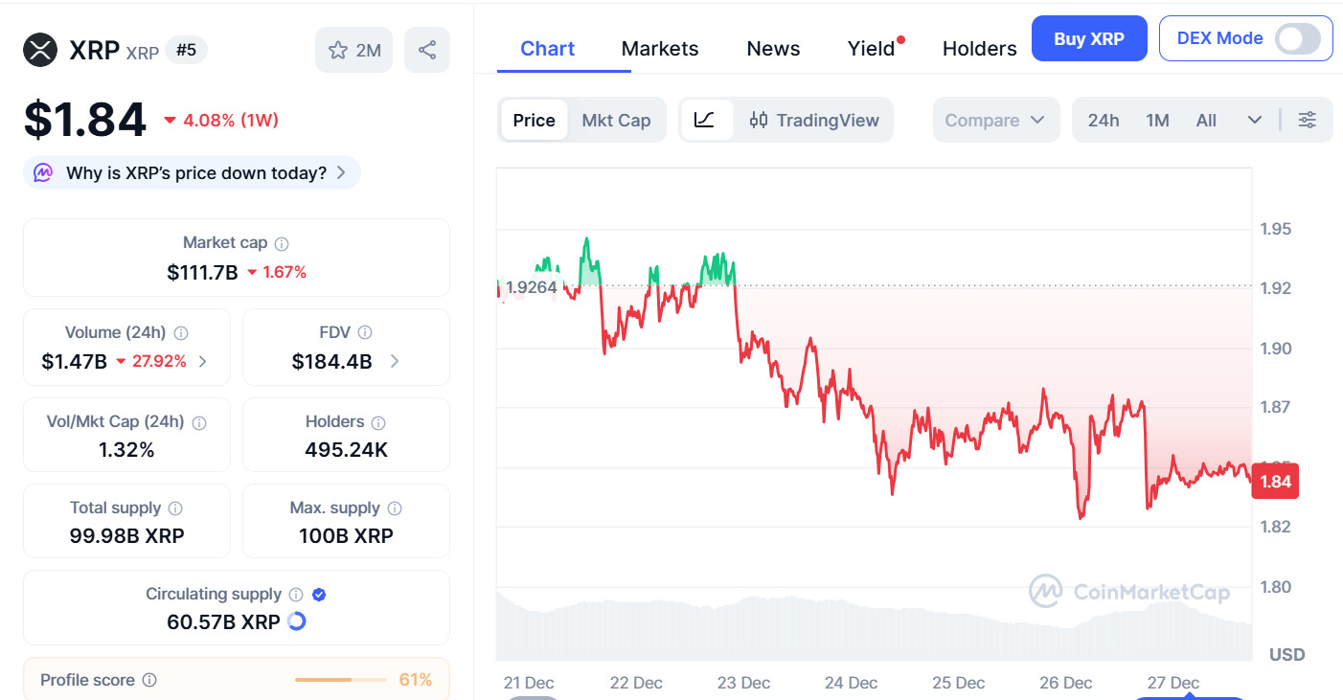Open the Compare dropdown
1343x700 pixels.
tap(995, 120)
